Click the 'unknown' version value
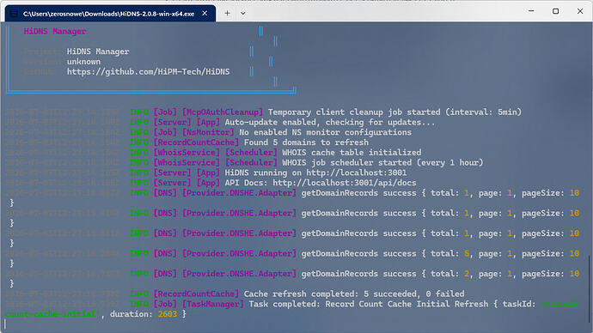 pyautogui.click(x=83, y=62)
